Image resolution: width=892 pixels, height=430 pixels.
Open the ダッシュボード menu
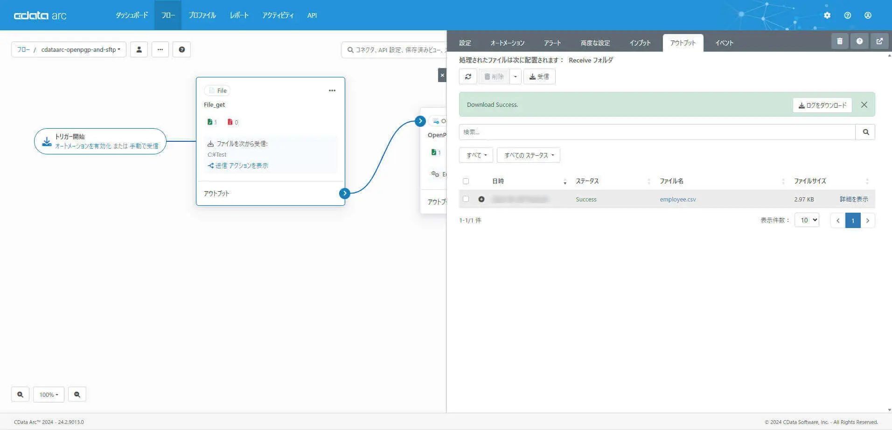tap(132, 15)
